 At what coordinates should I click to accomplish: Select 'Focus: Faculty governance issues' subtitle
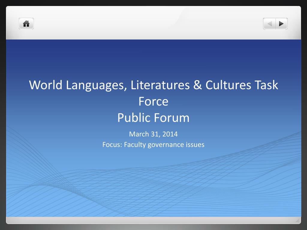153,145
